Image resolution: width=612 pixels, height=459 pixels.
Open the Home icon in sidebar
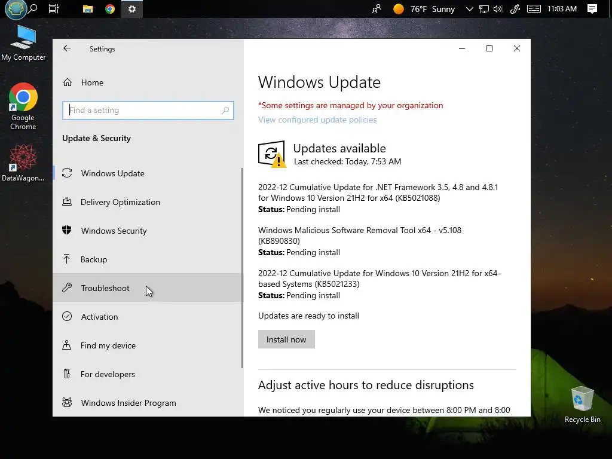(68, 82)
